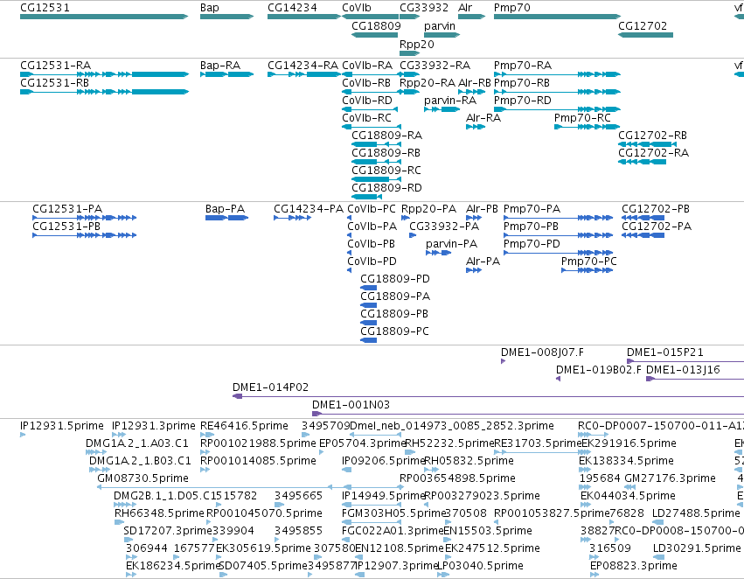Click protein CG12531-PA
744x579 pixels.
click(x=85, y=218)
